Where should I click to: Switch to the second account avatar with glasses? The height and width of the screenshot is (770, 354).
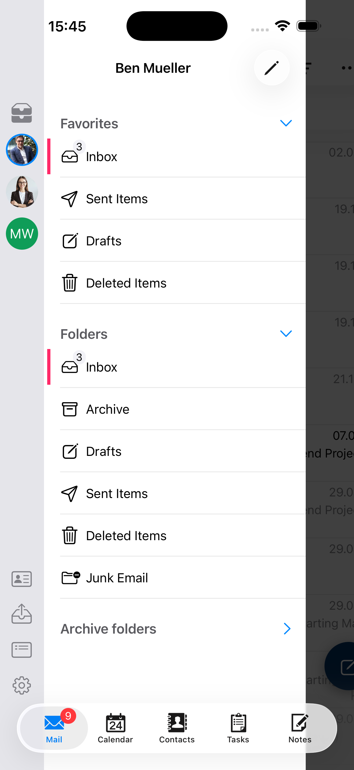coord(22,191)
